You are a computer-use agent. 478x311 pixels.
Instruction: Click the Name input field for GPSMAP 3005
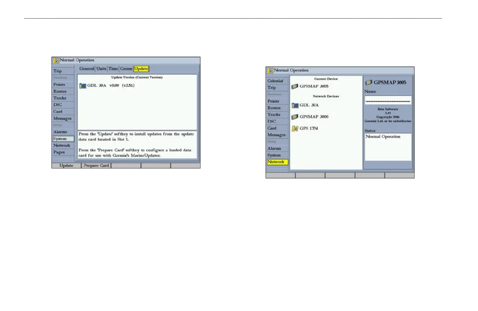coord(388,100)
